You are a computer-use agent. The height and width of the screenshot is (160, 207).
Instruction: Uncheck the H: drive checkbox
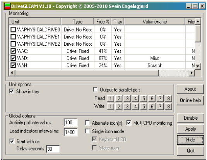click(13, 65)
